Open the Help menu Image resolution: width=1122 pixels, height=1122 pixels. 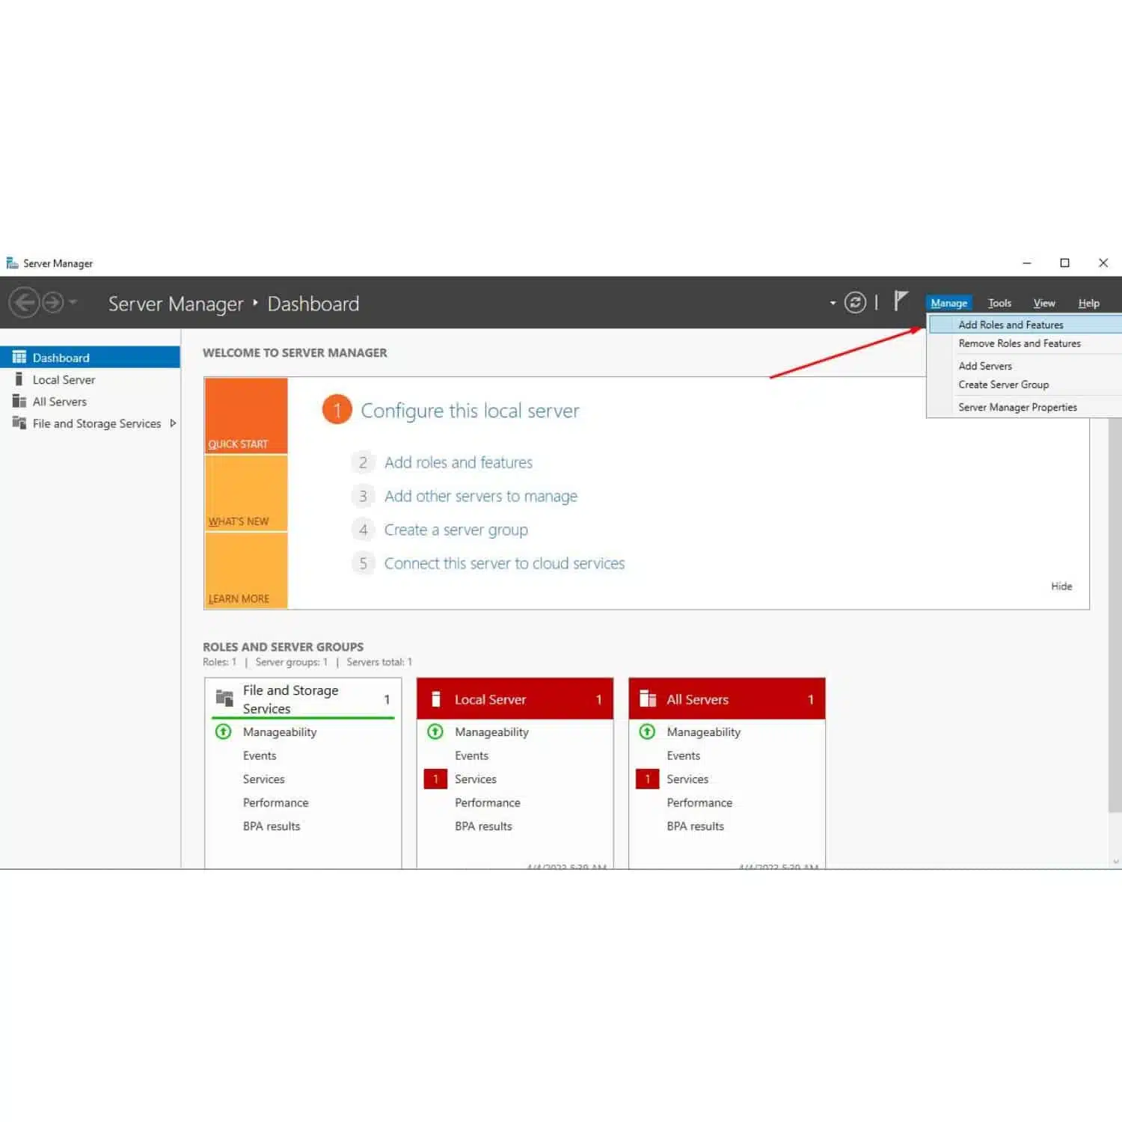(x=1089, y=303)
